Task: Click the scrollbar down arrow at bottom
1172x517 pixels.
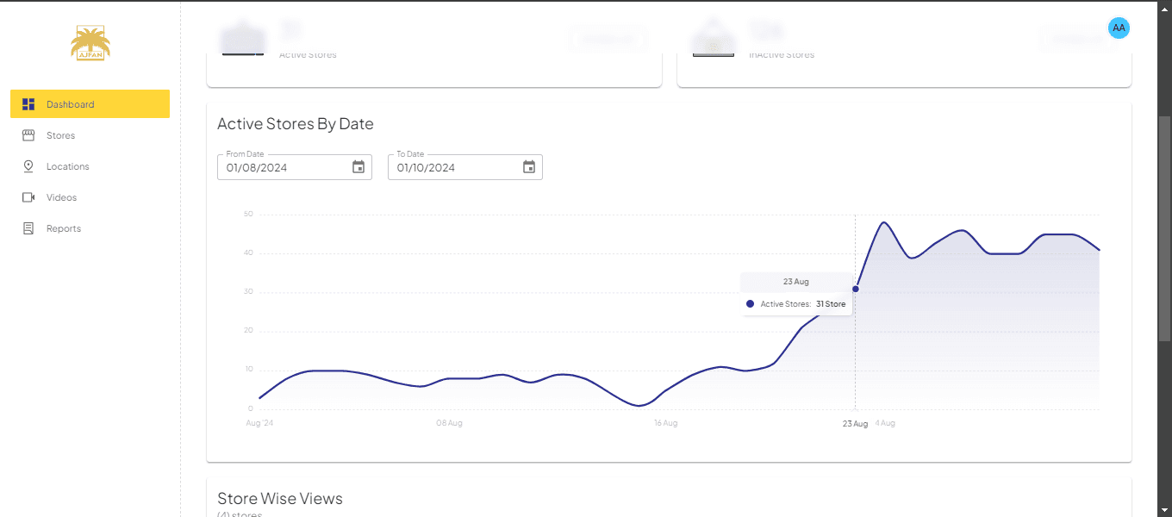Action: coord(1164,509)
